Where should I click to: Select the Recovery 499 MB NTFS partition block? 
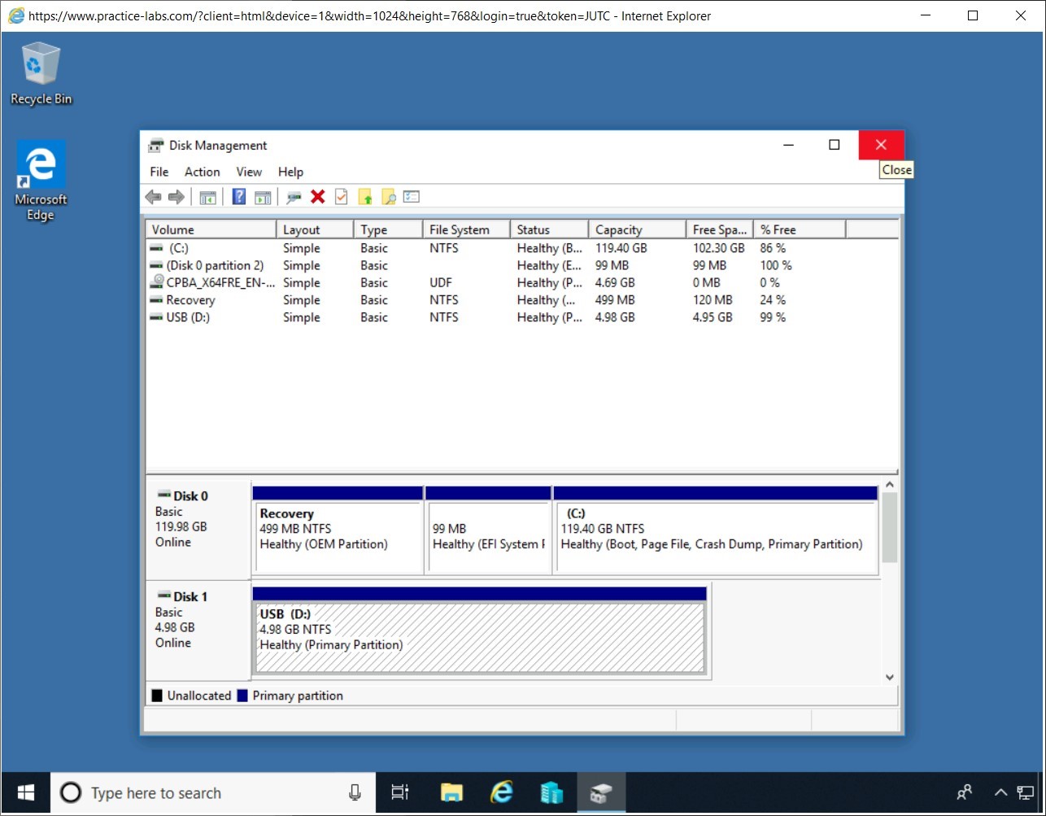pos(338,530)
